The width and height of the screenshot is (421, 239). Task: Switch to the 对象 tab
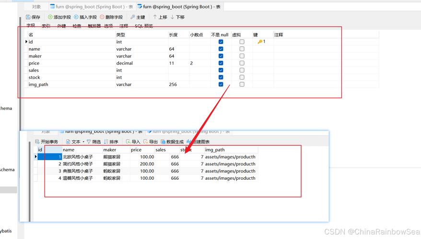(x=36, y=7)
